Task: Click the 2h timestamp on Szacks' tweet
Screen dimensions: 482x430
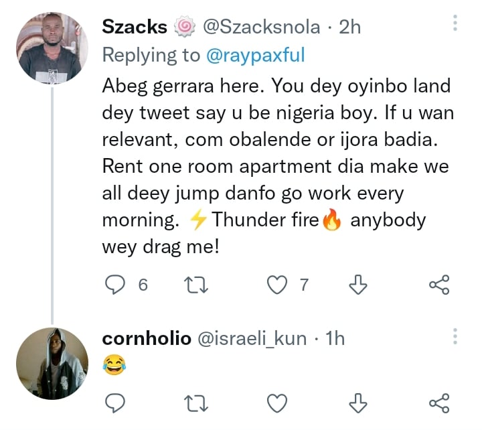Action: click(x=350, y=27)
